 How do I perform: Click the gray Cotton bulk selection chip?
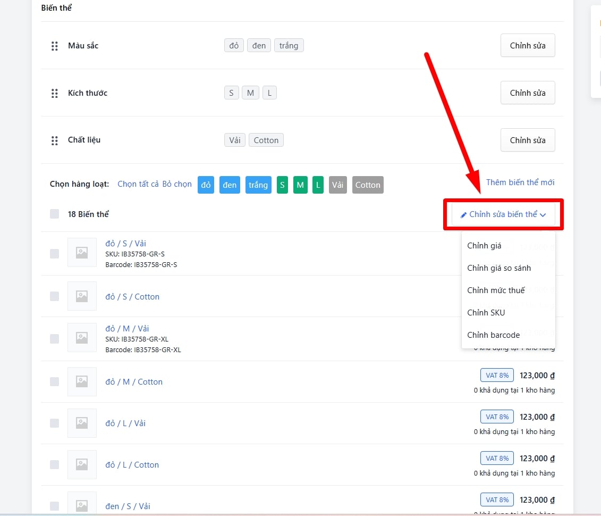tap(367, 185)
